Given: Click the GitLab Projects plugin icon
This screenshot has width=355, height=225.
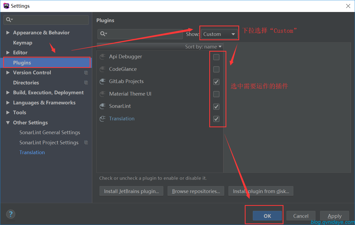Looking at the screenshot, I should (102, 81).
